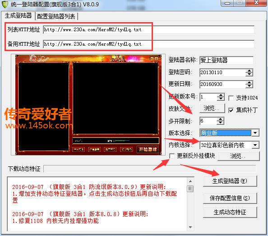Open the 版本选择 dropdown

point(255,133)
